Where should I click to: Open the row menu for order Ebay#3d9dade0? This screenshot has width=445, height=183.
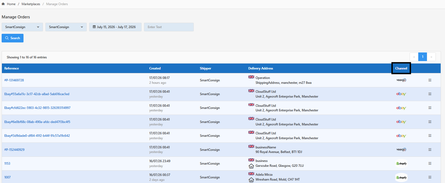[430, 136]
